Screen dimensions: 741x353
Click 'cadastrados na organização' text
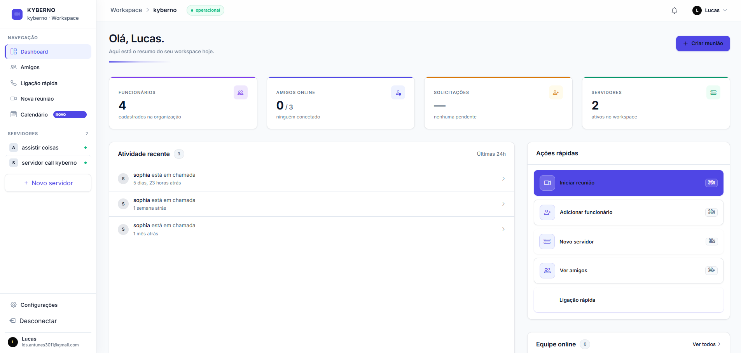click(150, 117)
